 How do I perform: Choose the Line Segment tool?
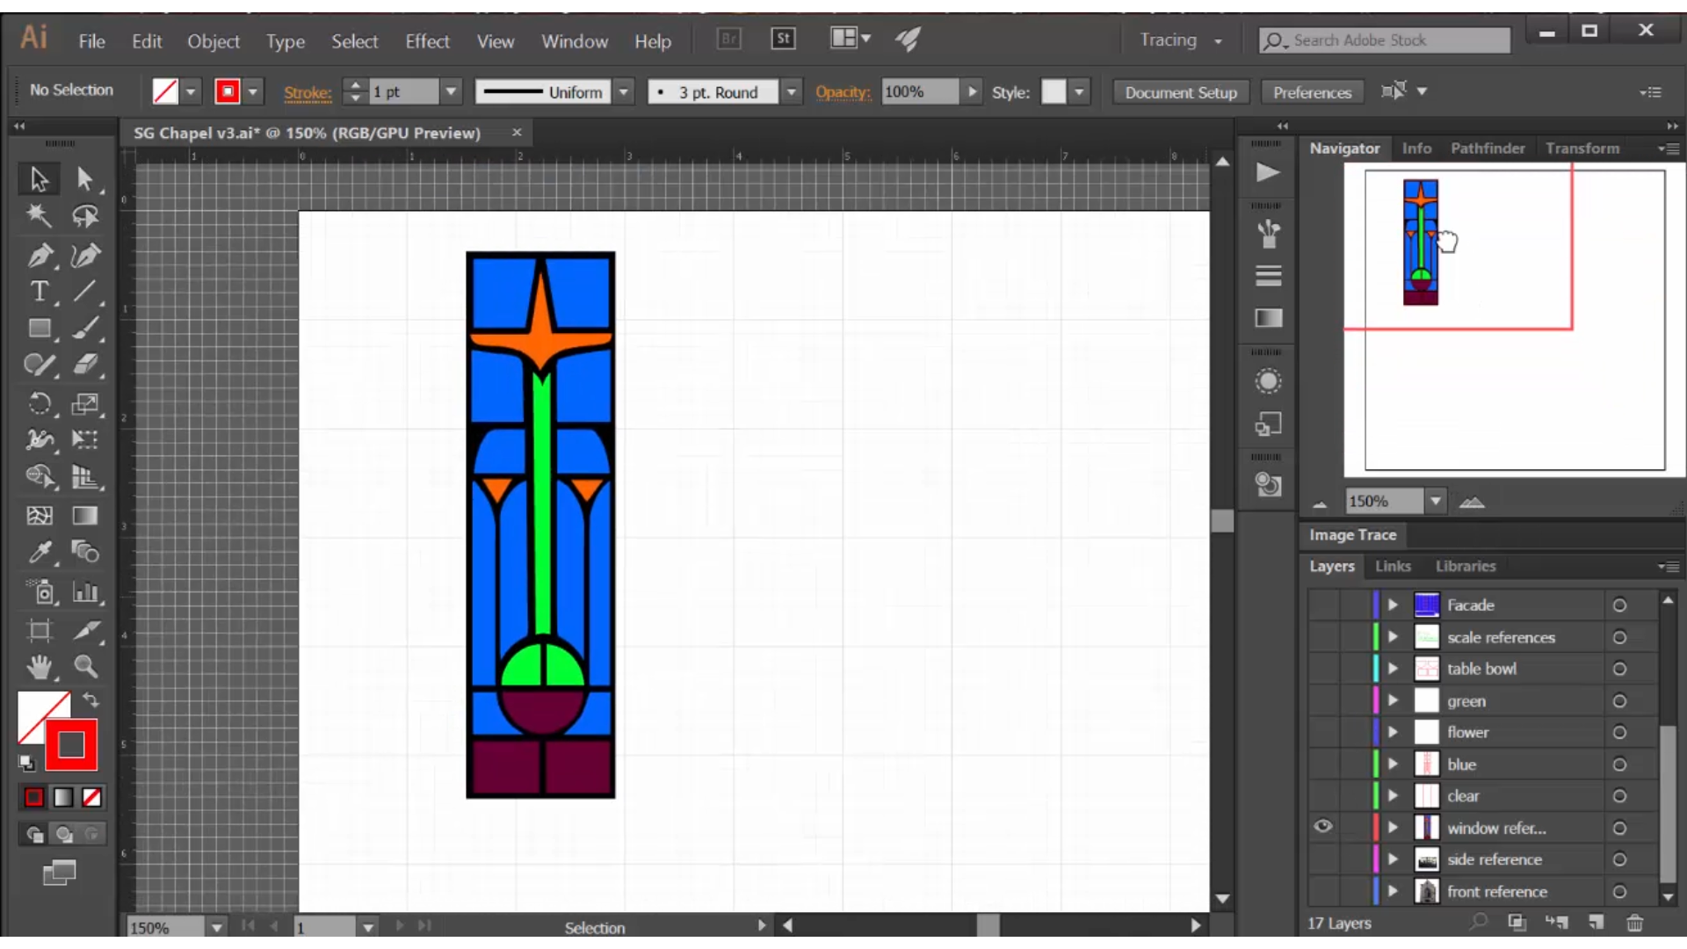tap(85, 292)
